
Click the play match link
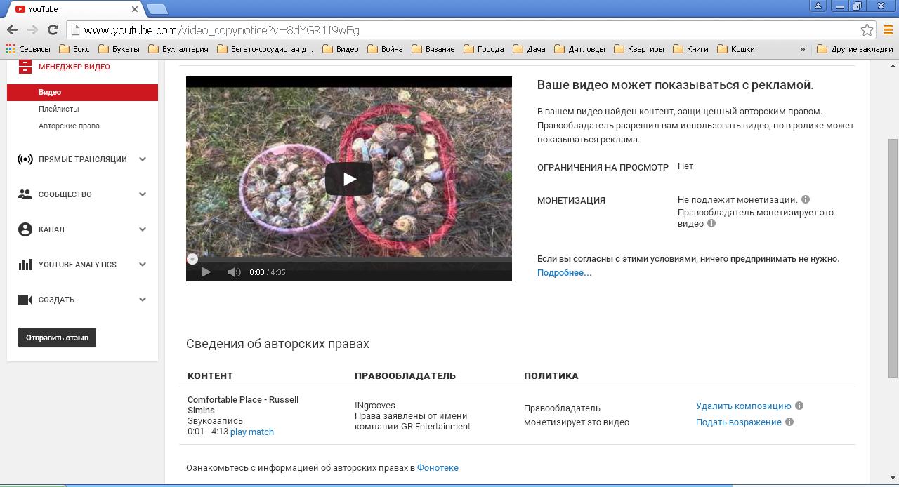252,432
